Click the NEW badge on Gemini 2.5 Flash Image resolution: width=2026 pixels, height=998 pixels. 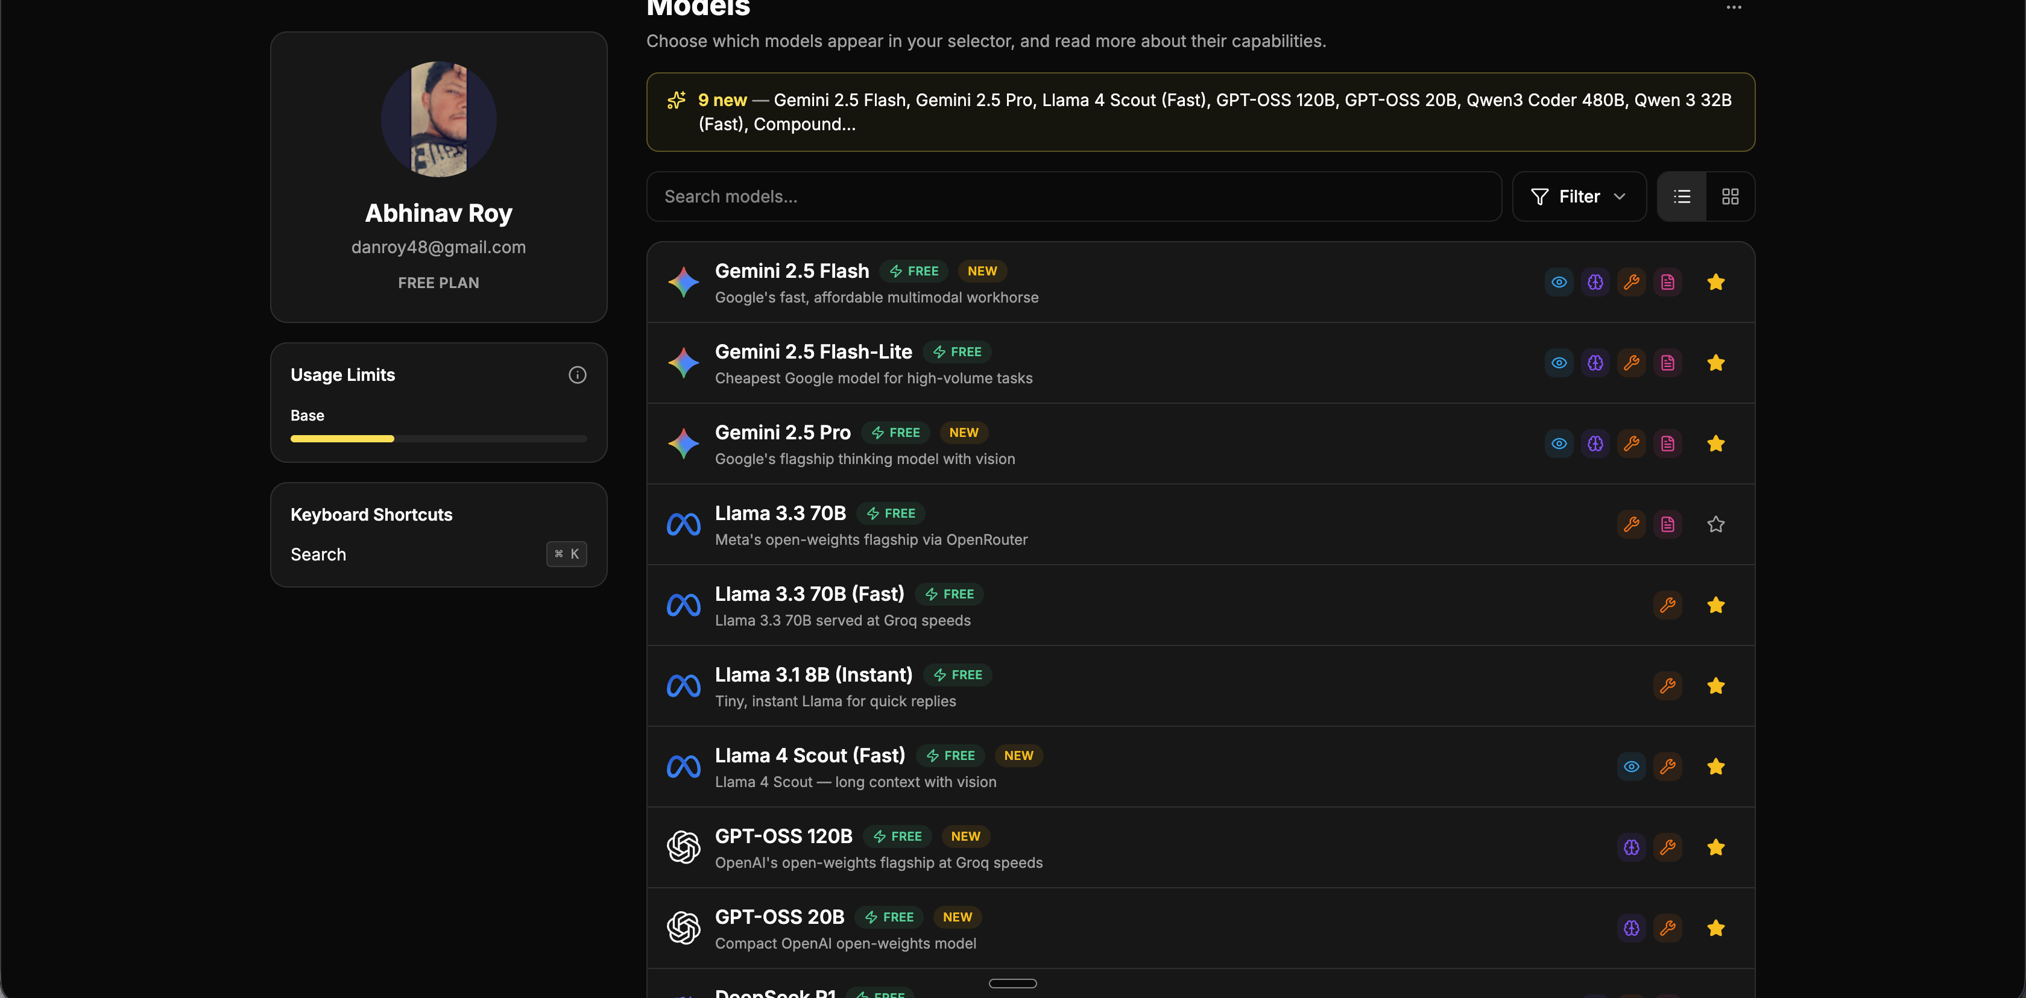(982, 271)
